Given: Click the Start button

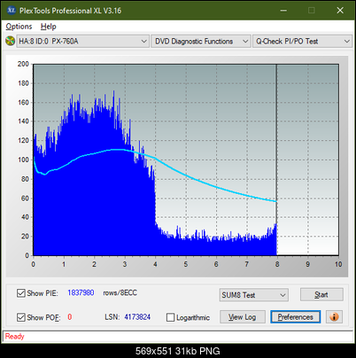Looking at the screenshot, I should [x=321, y=294].
